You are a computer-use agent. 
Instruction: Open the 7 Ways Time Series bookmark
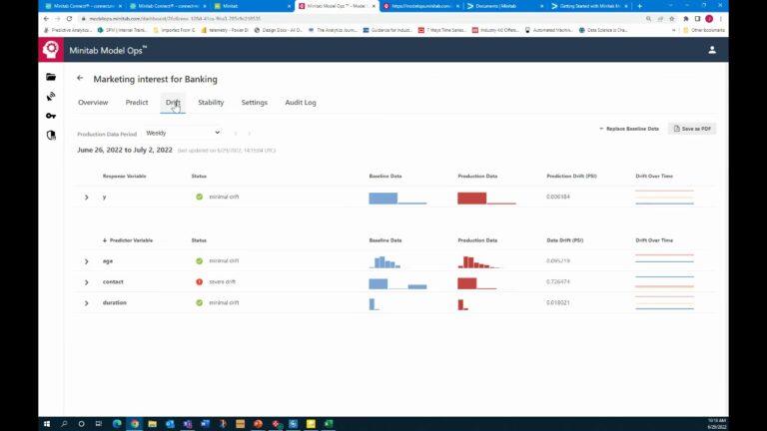(441, 30)
